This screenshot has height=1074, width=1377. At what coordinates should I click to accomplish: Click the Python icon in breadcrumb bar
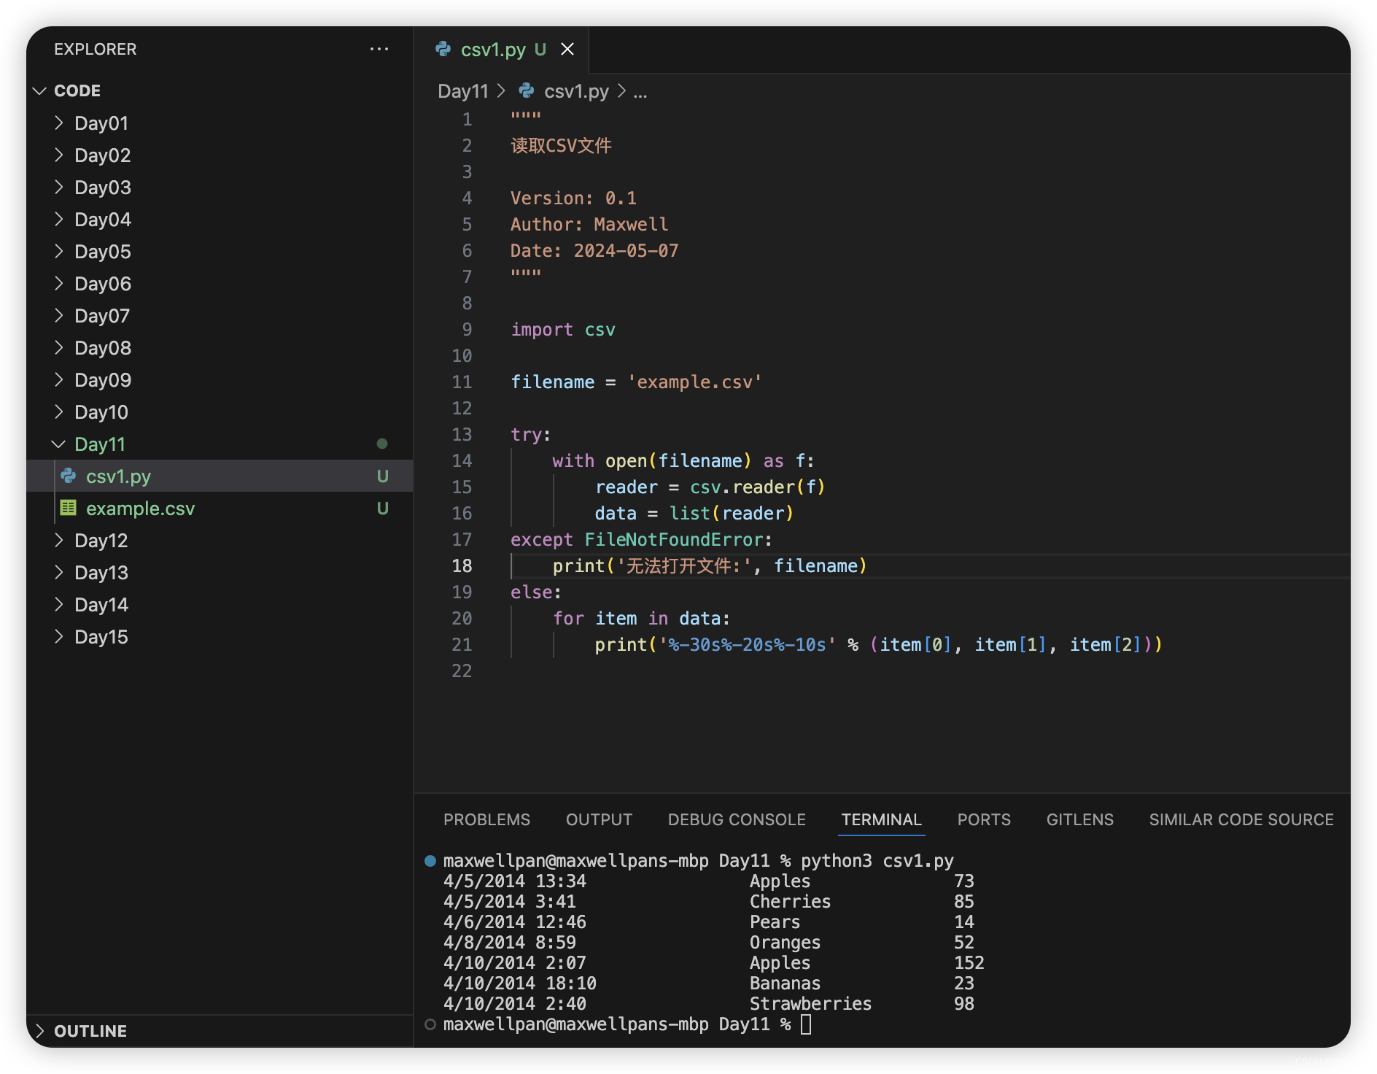pyautogui.click(x=526, y=90)
